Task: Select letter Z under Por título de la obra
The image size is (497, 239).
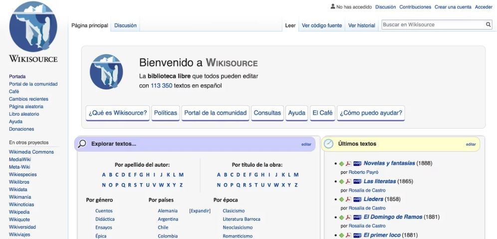Action: pyautogui.click(x=296, y=185)
